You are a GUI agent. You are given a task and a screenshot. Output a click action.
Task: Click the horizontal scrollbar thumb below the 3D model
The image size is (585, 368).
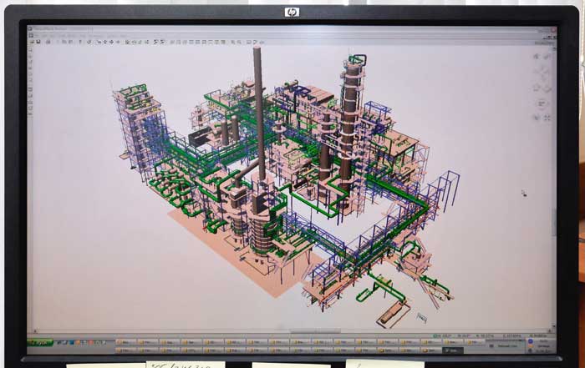click(315, 330)
